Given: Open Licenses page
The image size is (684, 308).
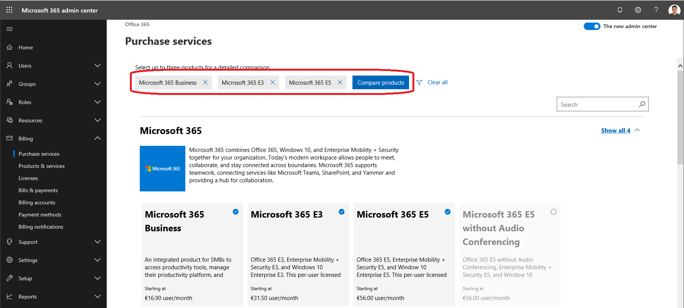Looking at the screenshot, I should tap(28, 178).
